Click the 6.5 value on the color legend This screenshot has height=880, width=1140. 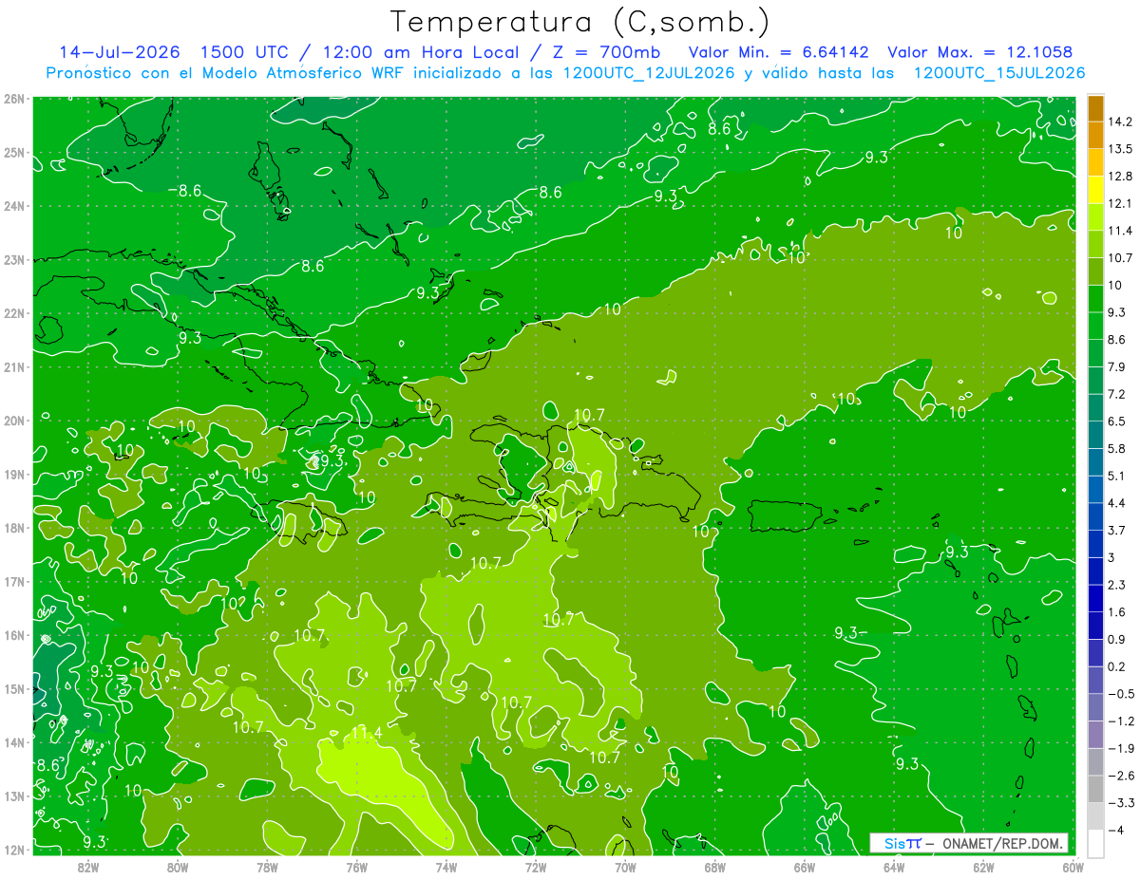(1116, 421)
